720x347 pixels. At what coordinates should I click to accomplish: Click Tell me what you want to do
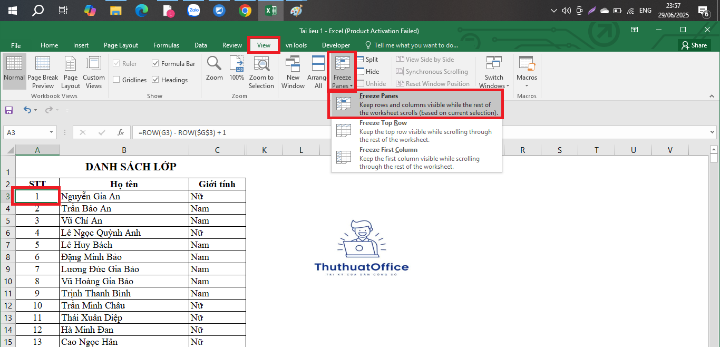click(x=411, y=45)
